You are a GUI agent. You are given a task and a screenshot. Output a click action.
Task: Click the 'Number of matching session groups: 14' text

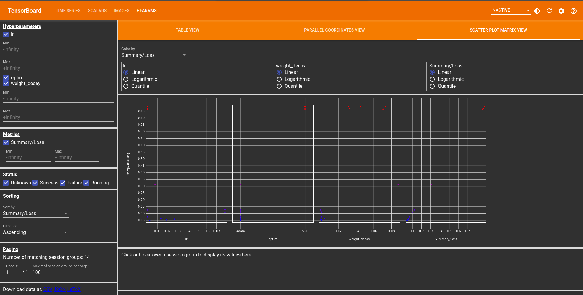click(x=46, y=257)
